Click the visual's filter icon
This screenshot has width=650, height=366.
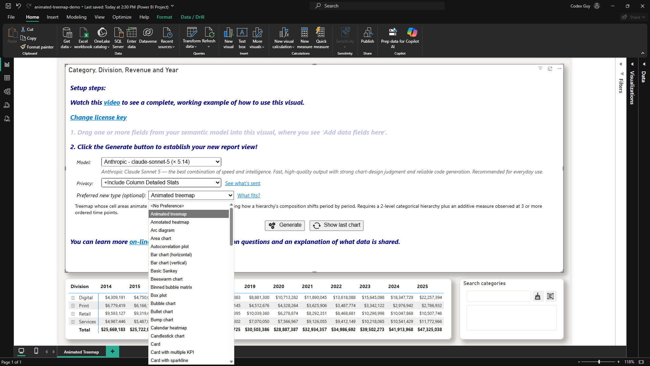(540, 68)
